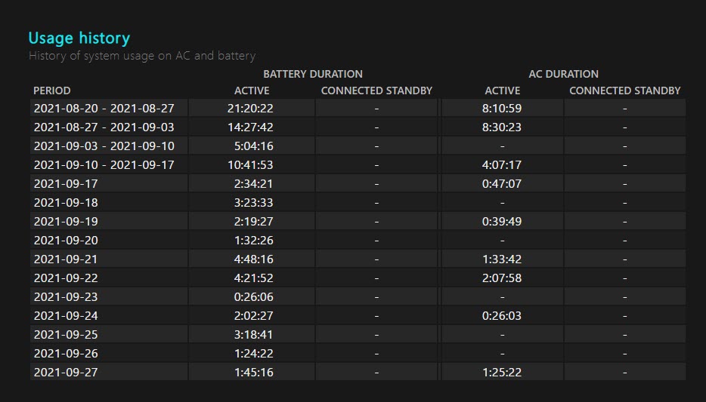Select the 2021-09-17 period row

[x=358, y=184]
